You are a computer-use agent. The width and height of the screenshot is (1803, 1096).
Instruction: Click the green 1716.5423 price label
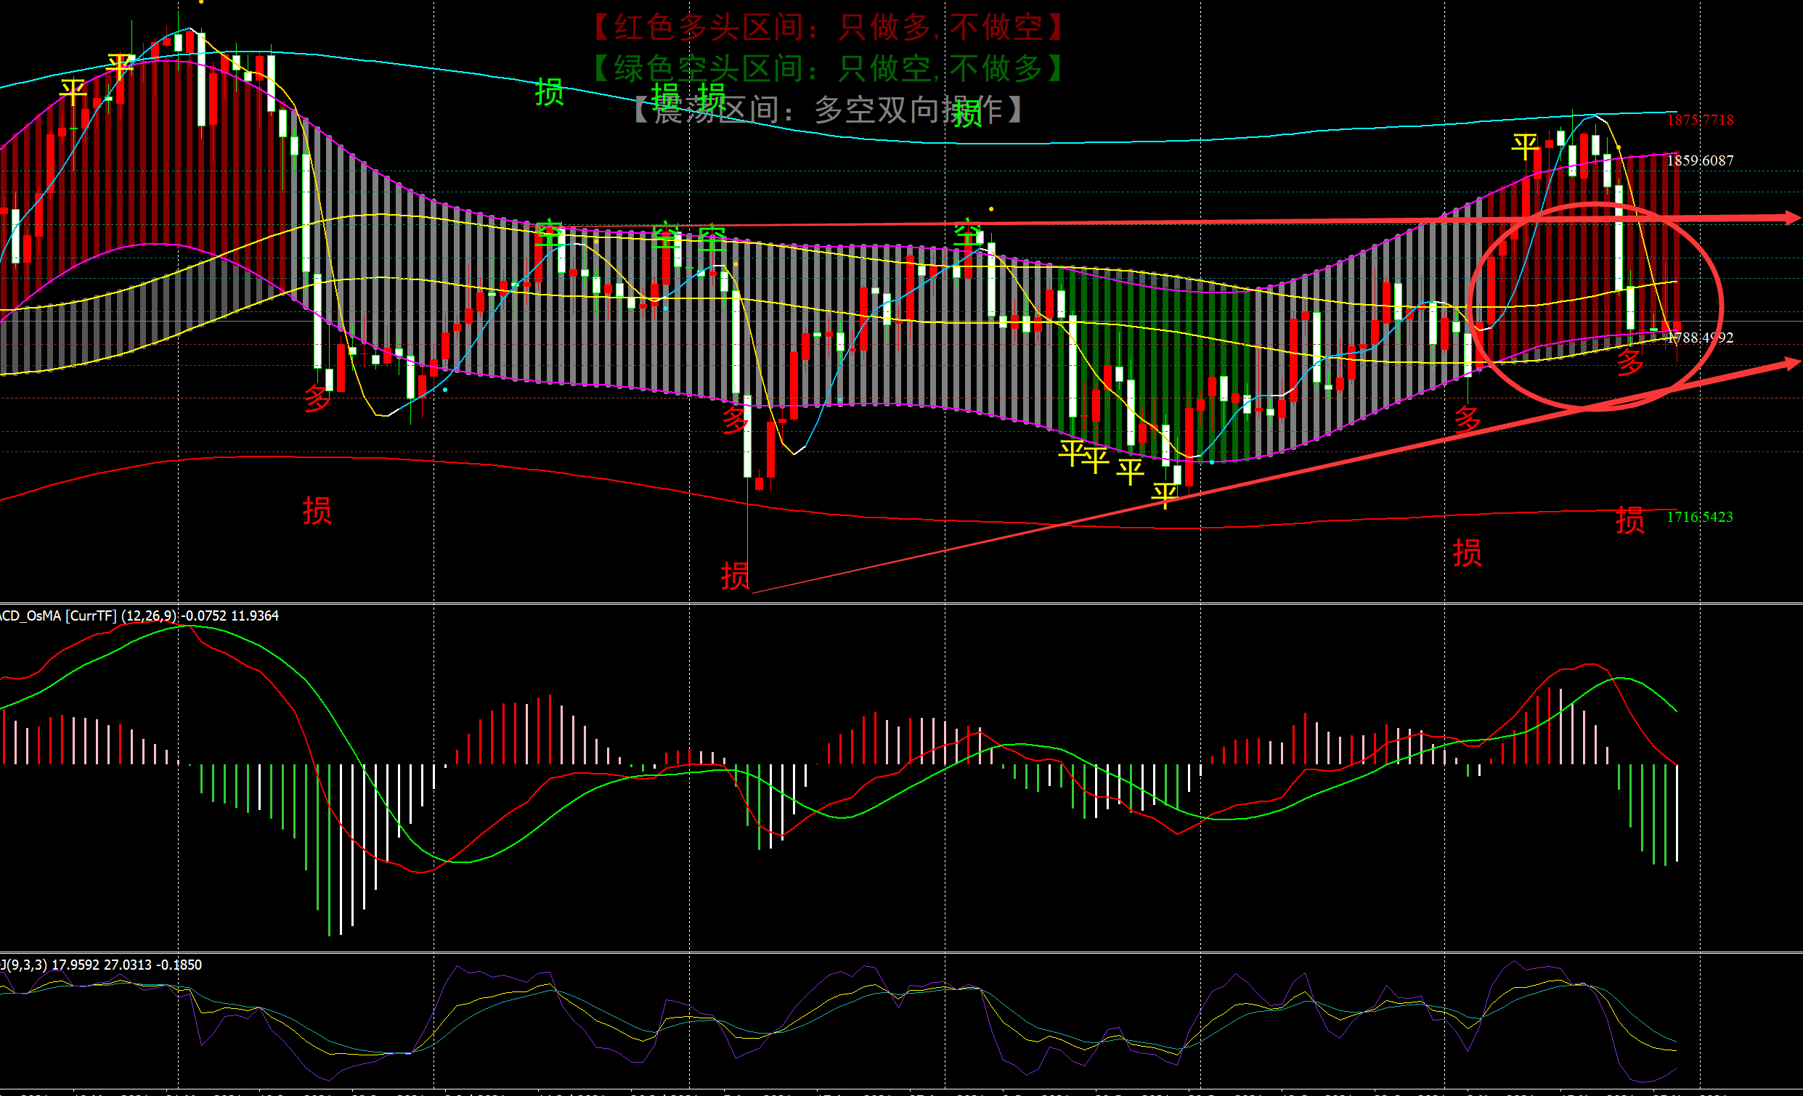(1699, 517)
